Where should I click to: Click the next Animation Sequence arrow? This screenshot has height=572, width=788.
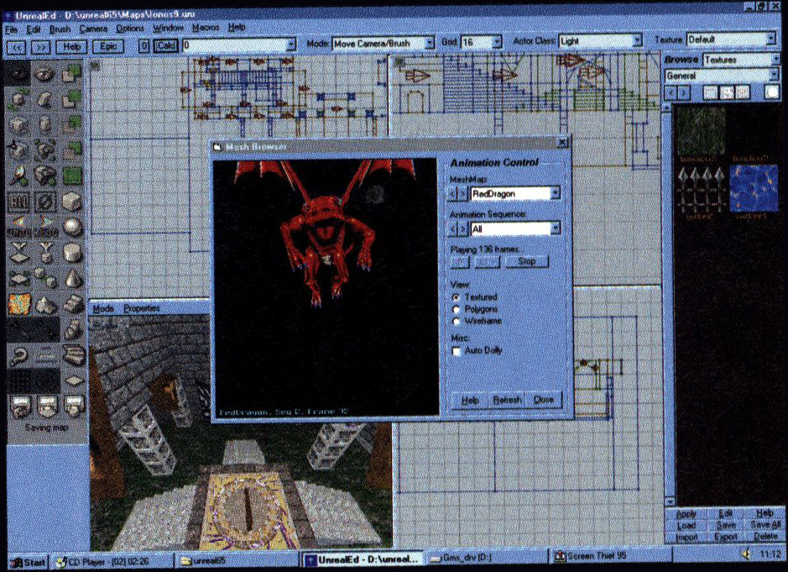pos(463,229)
